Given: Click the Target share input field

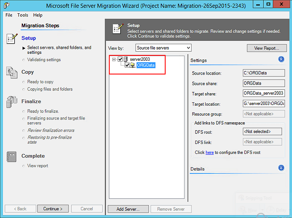Looking at the screenshot, I should coord(263,94).
